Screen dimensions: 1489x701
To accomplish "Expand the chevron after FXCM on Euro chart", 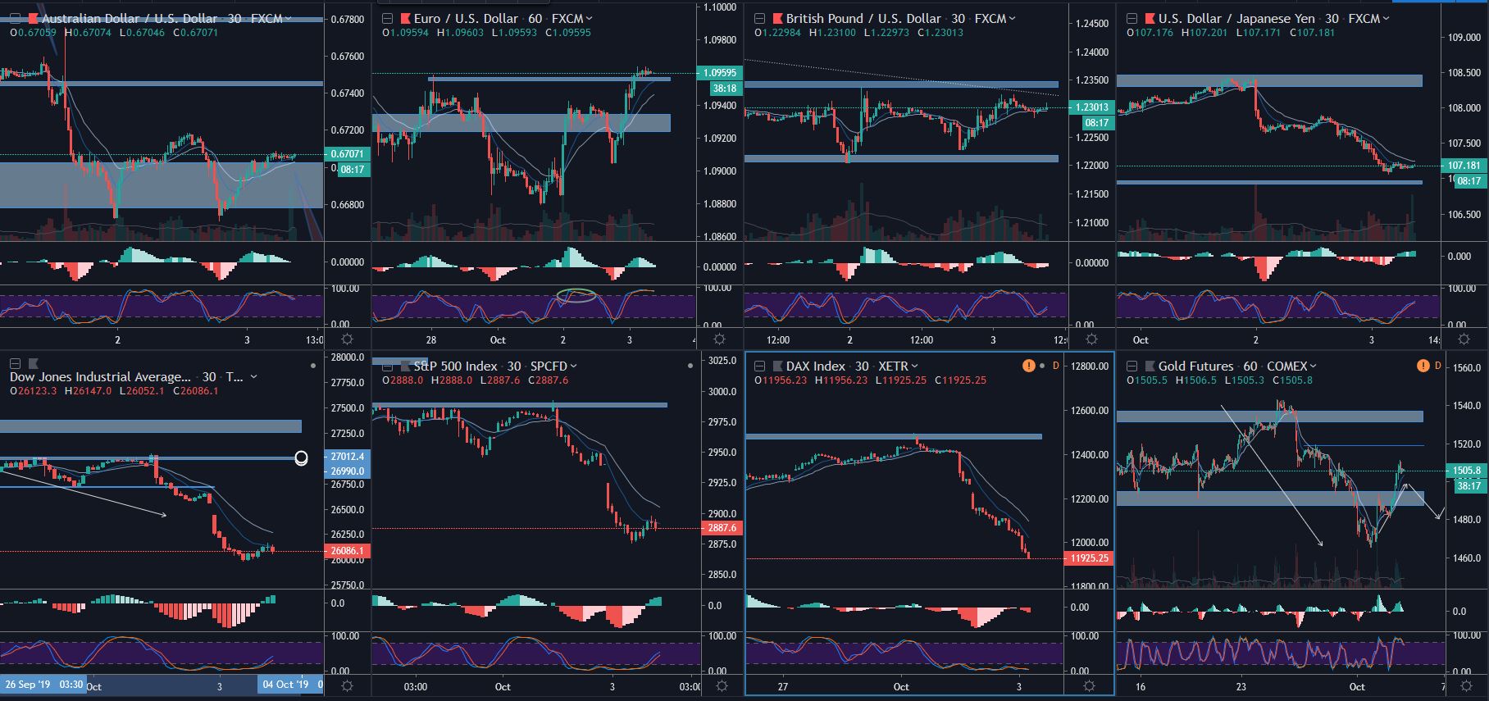I will pyautogui.click(x=590, y=18).
